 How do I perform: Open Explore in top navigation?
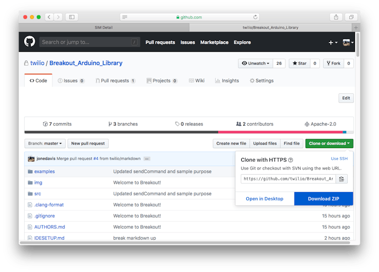coord(242,43)
